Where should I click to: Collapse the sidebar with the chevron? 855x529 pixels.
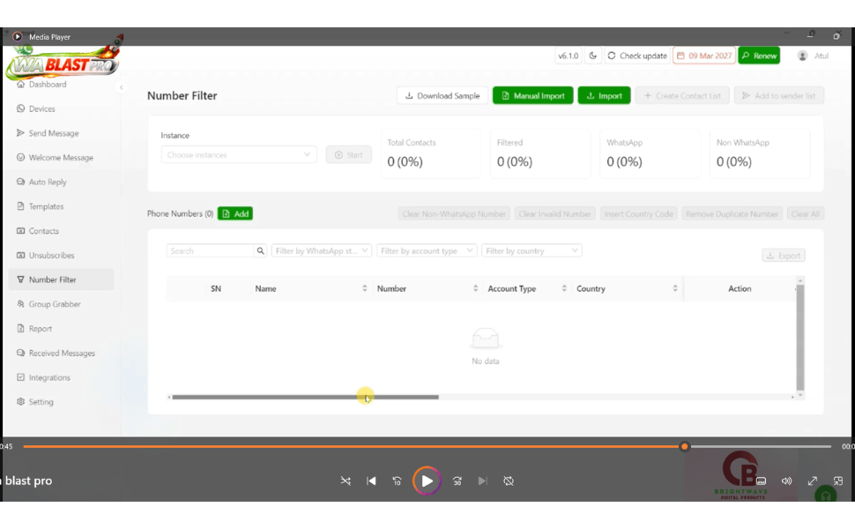(x=122, y=87)
